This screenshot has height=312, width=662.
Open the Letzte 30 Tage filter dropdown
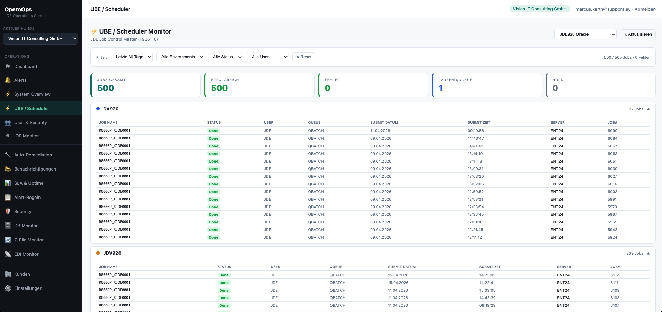(132, 57)
